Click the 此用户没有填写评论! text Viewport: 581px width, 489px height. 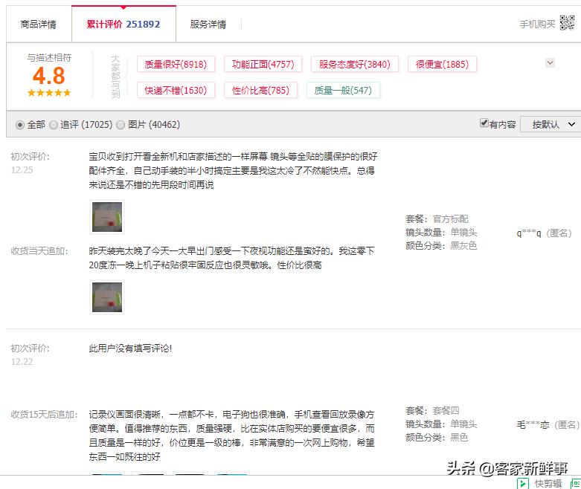click(x=130, y=349)
